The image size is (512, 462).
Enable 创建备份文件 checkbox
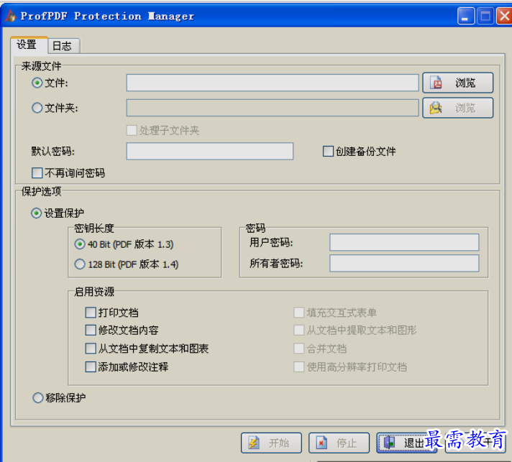[x=328, y=152]
